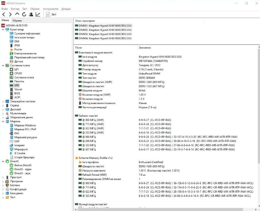Open the Інтернет tree item icon

tap(11, 145)
